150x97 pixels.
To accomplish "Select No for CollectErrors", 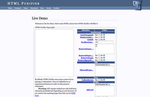I will click(104, 80).
